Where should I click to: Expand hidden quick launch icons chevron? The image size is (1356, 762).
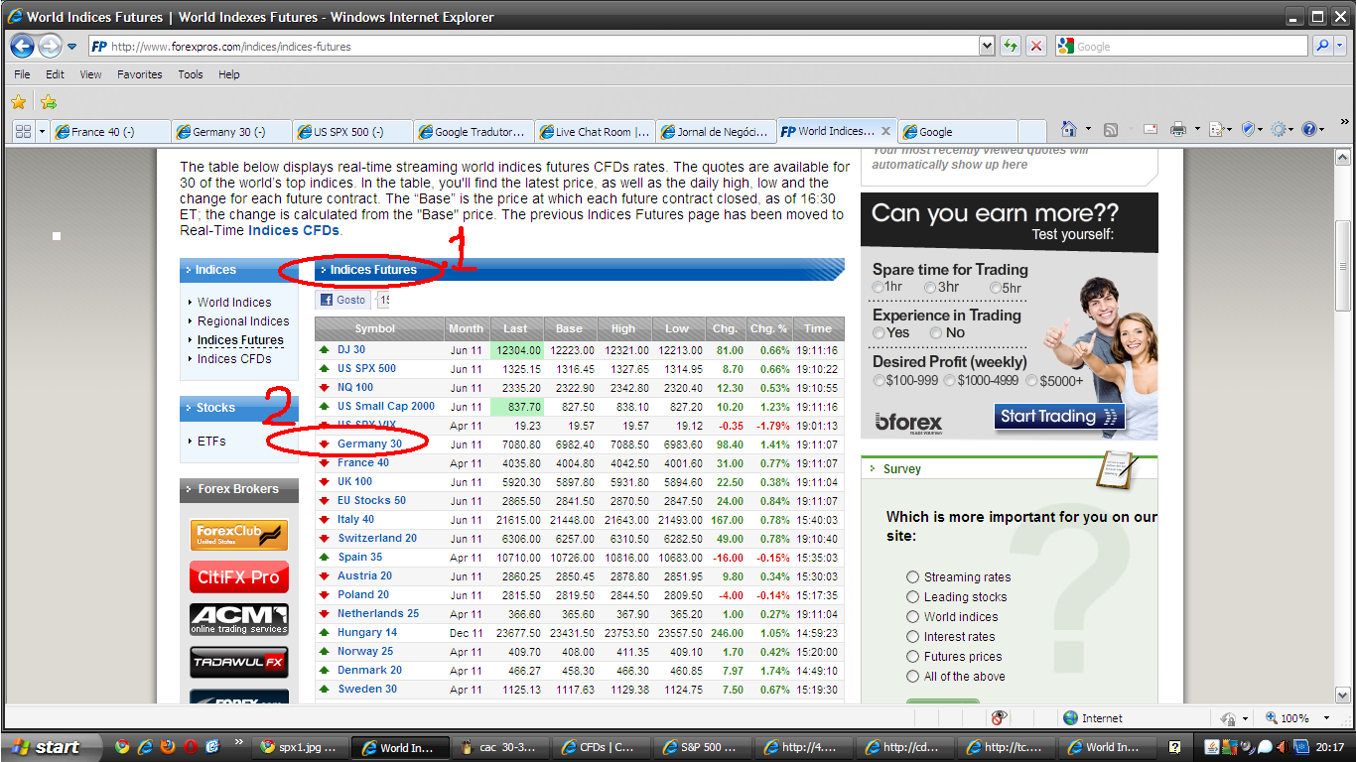pos(238,743)
